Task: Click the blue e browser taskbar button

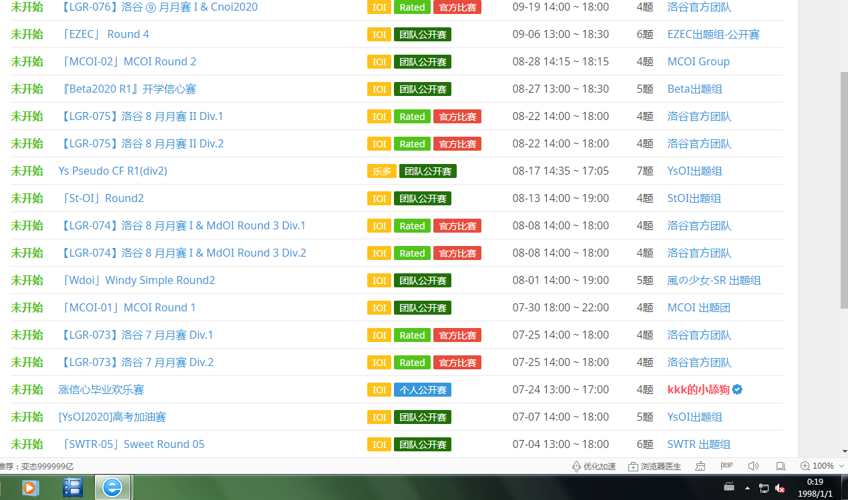Action: coord(112,487)
